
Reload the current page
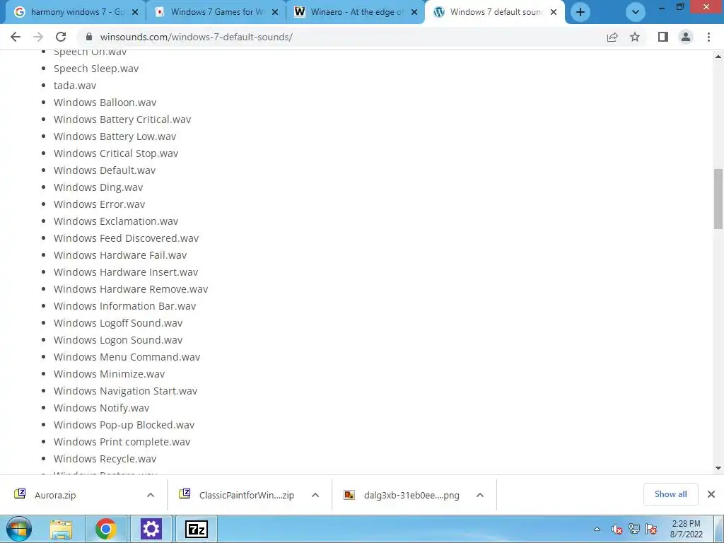[61, 37]
